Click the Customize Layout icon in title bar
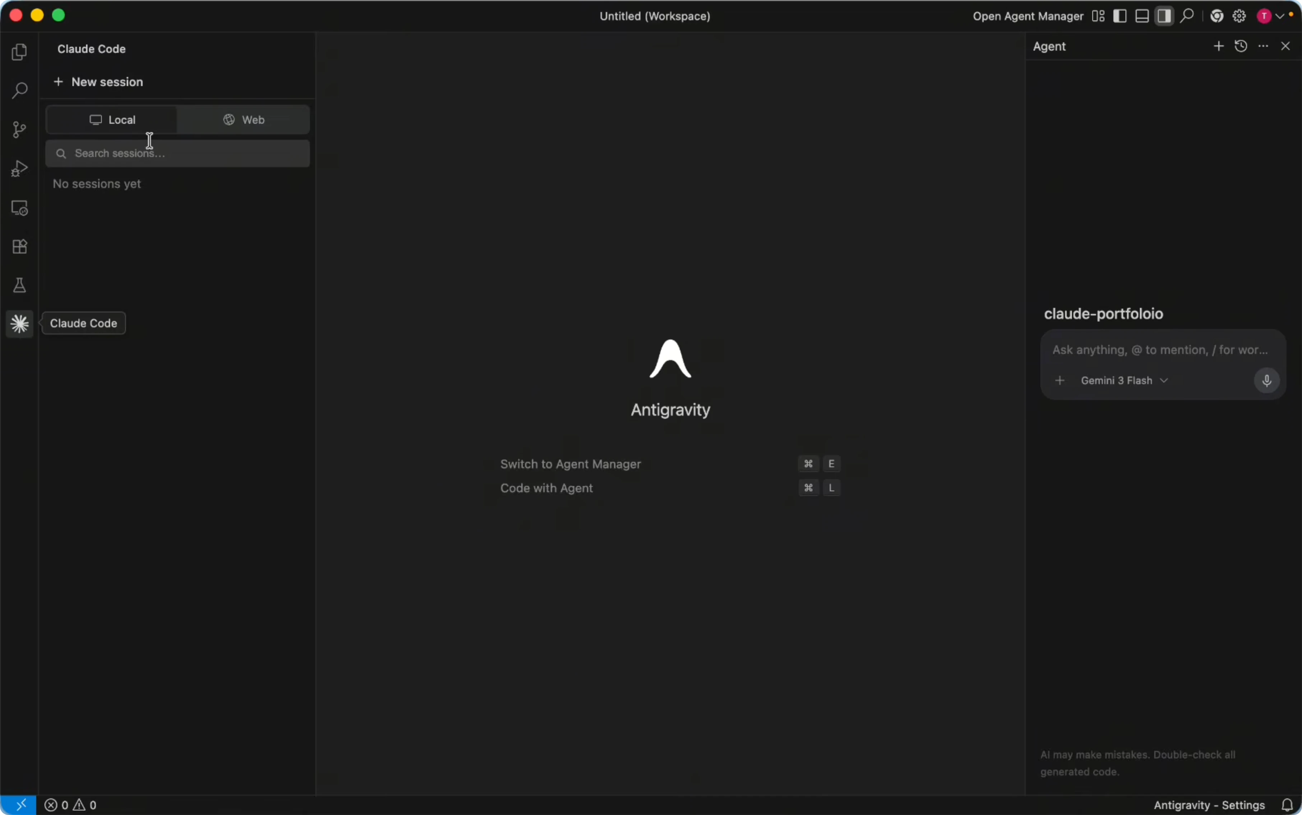Viewport: 1302px width, 815px height. 1098,16
